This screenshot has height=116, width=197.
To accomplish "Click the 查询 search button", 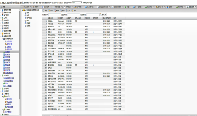I will [x=102, y=14].
